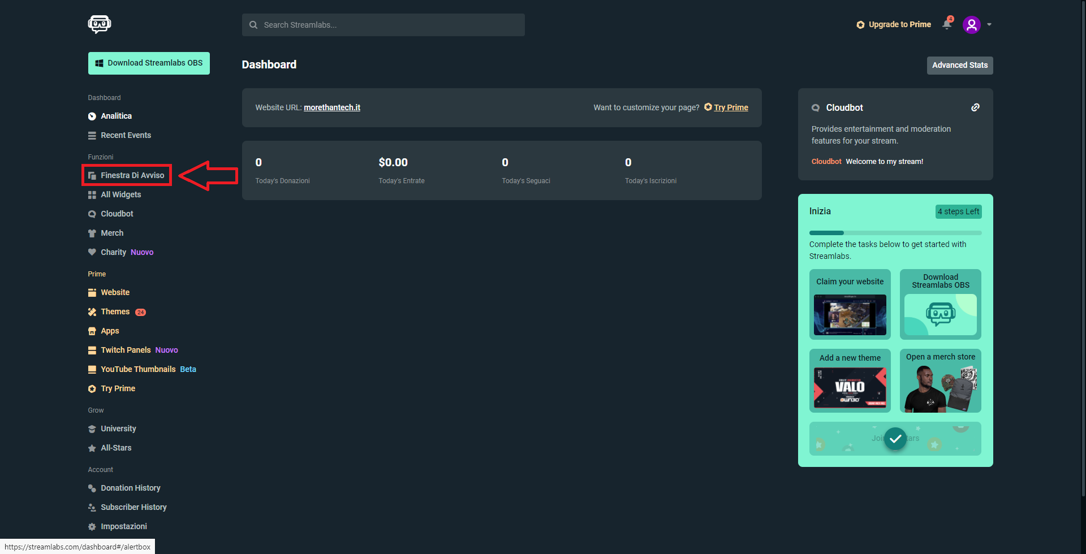
Task: Click the Cloudbot link chain icon
Action: (975, 107)
